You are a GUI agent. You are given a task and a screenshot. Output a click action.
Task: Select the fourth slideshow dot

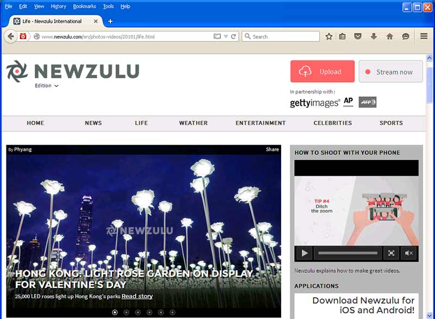(x=149, y=312)
